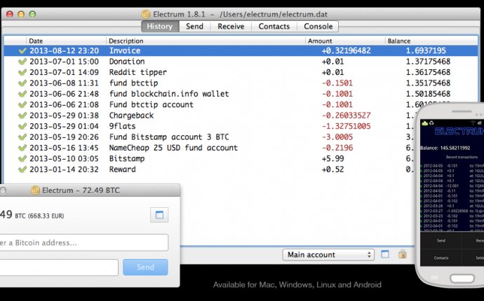Image resolution: width=484 pixels, height=301 pixels.
Task: Click checkmark of fund blockchain.info wallet row
Action: pos(22,94)
